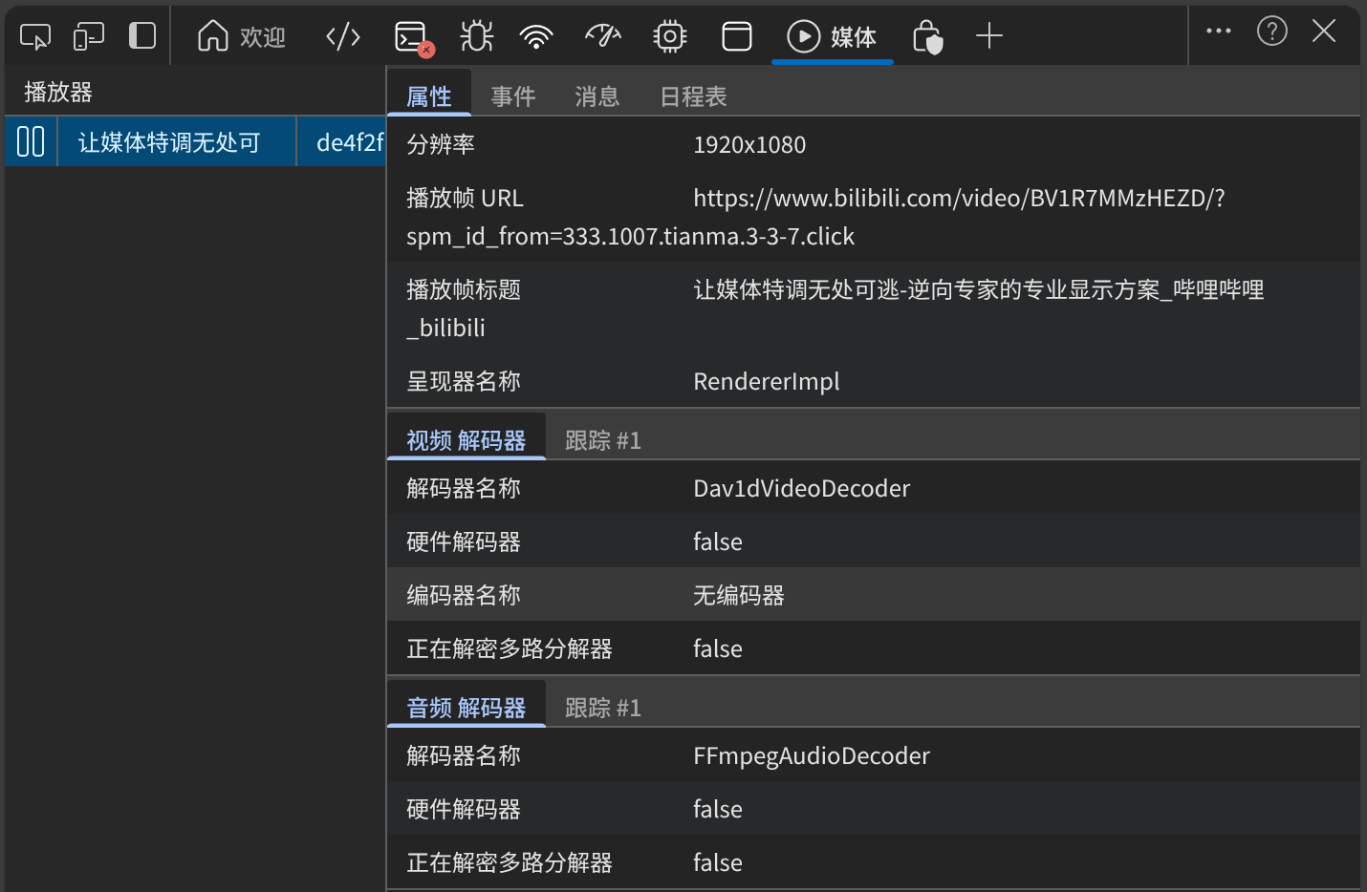Image resolution: width=1367 pixels, height=892 pixels.
Task: Open the 日程表 timeline tab
Action: click(694, 96)
